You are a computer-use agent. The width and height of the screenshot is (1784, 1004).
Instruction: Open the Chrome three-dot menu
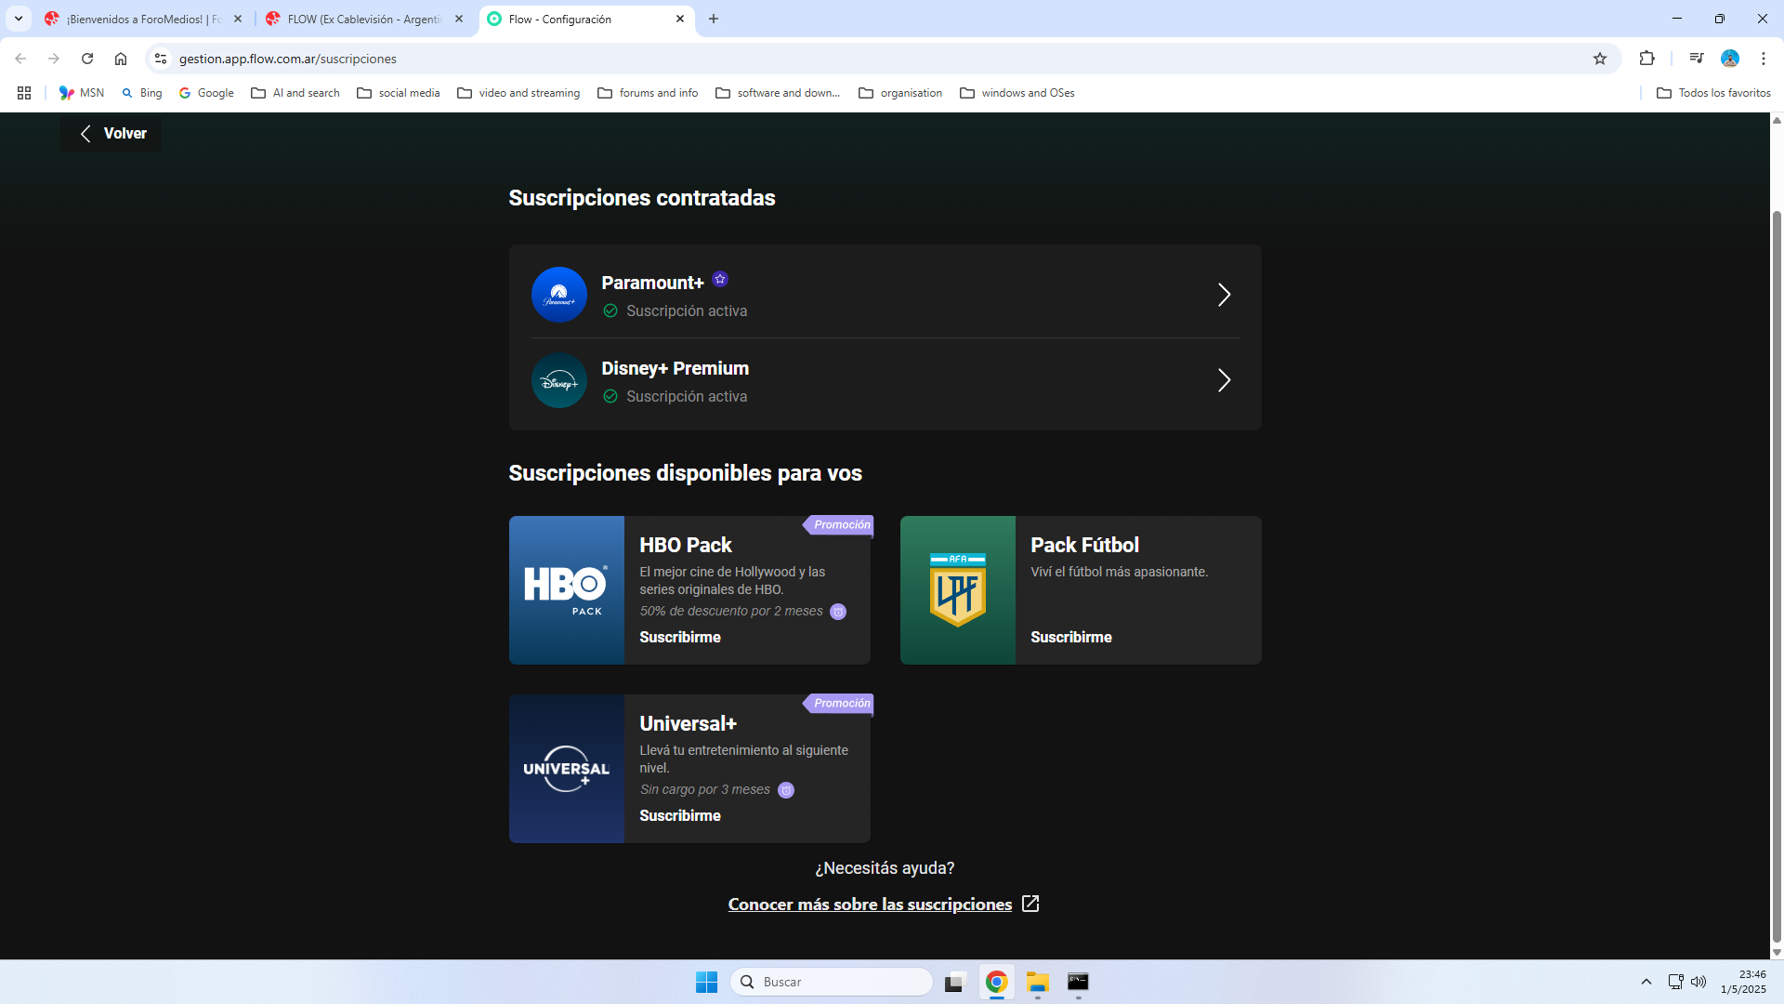click(1764, 59)
